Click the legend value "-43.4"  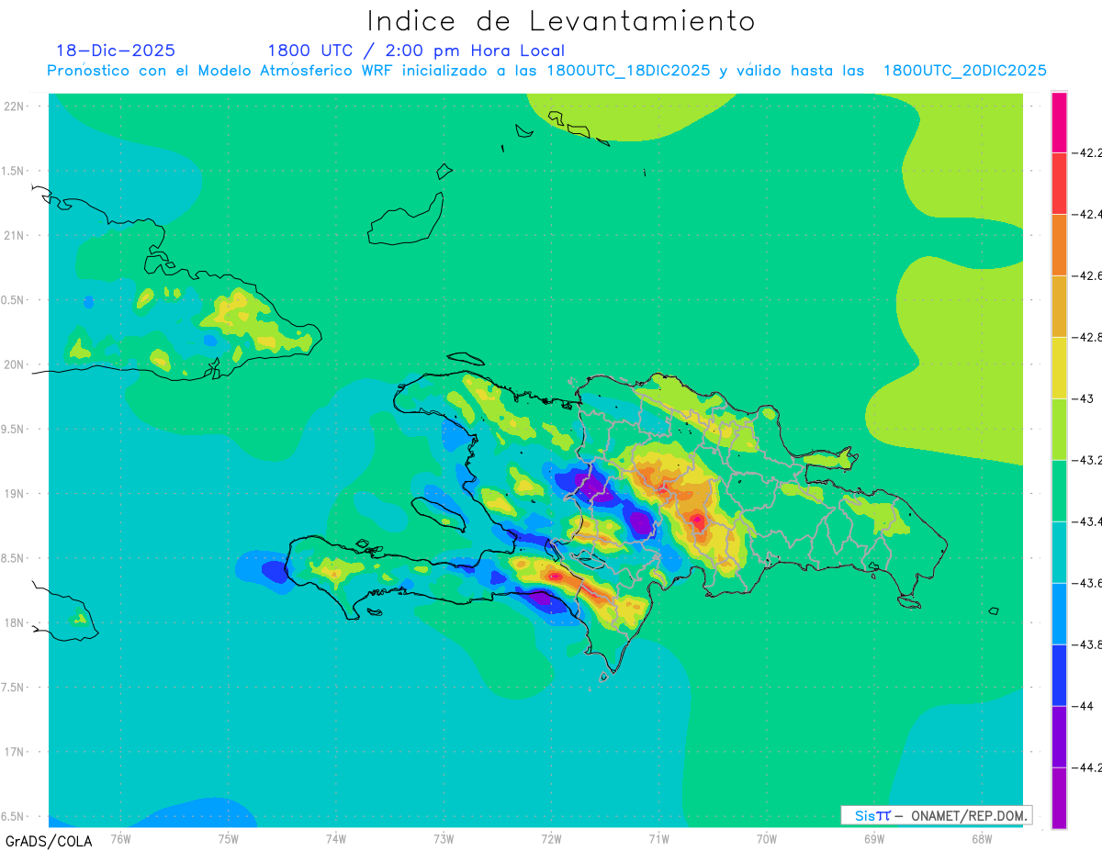pyautogui.click(x=1089, y=521)
